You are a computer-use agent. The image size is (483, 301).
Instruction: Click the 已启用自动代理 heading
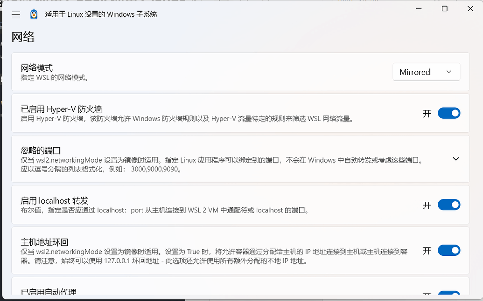(x=49, y=292)
